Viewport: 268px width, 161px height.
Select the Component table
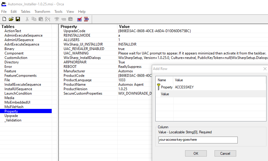click(14, 53)
